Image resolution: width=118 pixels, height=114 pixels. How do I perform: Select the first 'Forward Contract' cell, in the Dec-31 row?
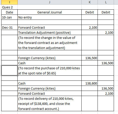click(50, 27)
